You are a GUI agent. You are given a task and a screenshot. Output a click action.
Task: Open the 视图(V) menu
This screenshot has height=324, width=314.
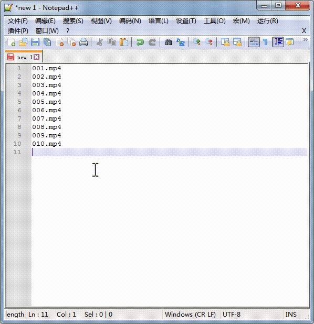(101, 21)
